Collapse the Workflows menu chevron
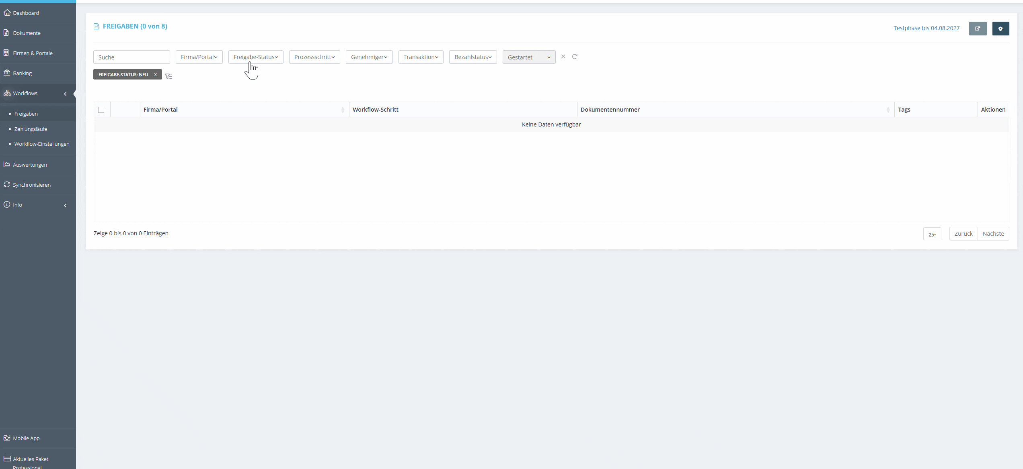 (x=65, y=94)
